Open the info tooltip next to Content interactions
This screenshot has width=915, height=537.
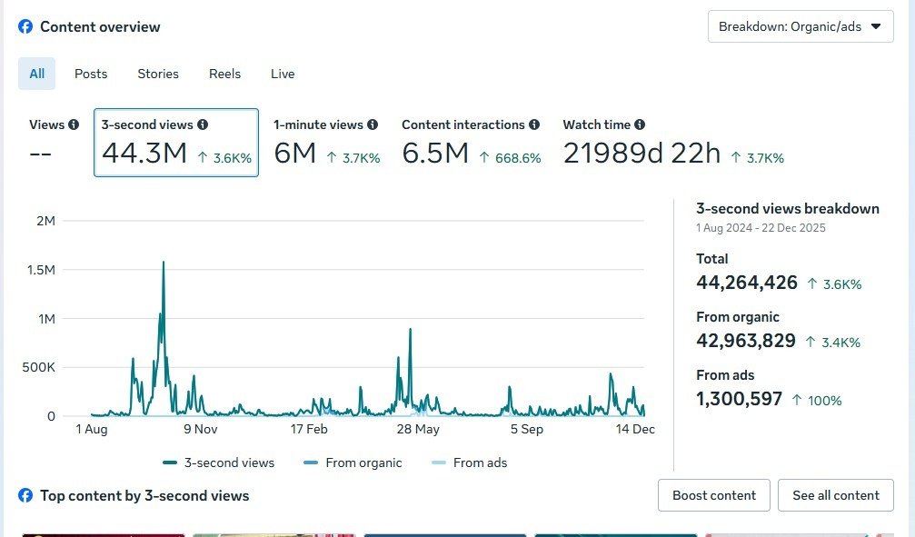pyautogui.click(x=533, y=124)
